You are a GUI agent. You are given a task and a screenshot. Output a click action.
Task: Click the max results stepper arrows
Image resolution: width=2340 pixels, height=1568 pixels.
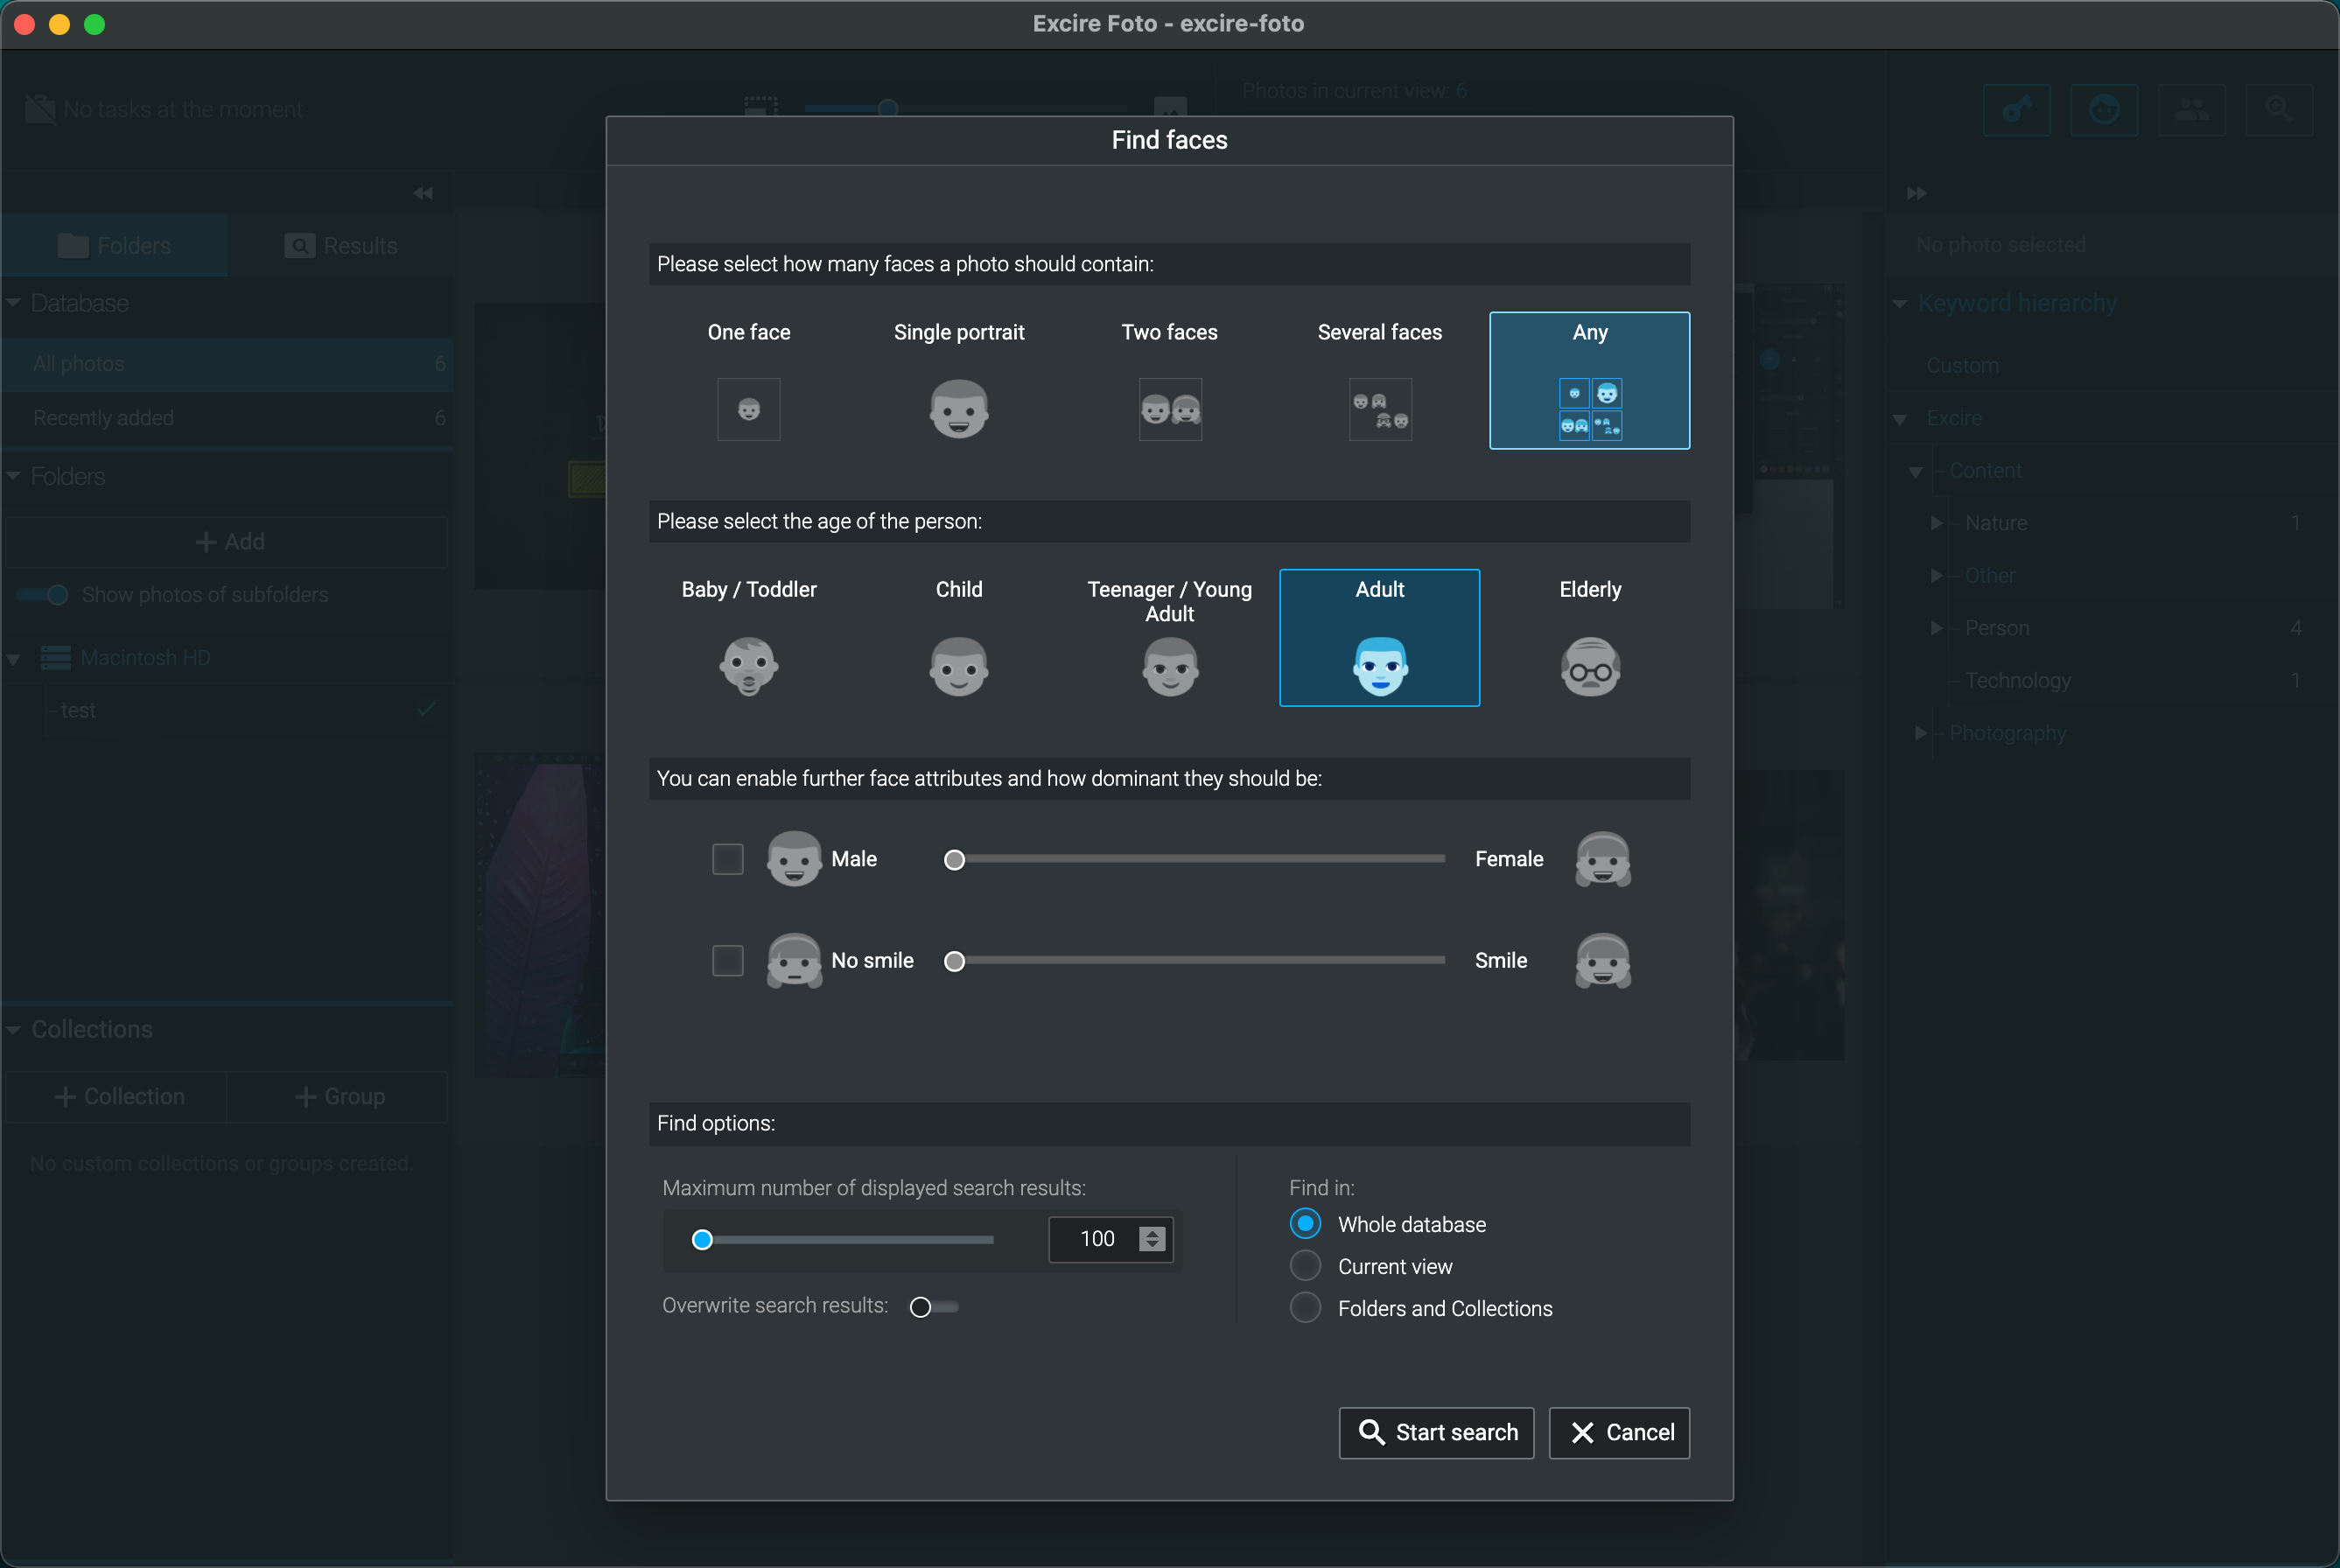(x=1152, y=1239)
